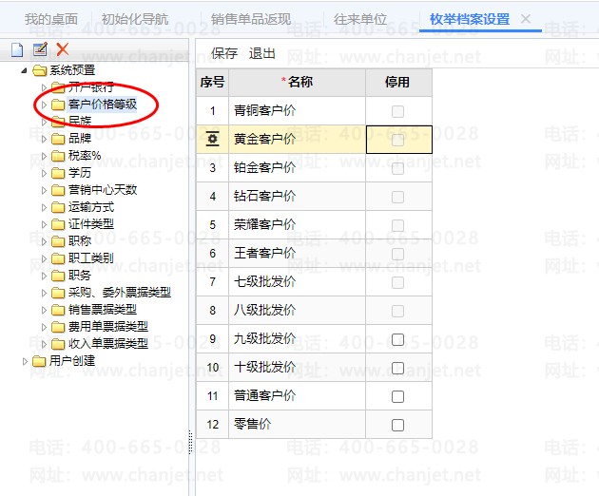The width and height of the screenshot is (599, 496).
Task: Click the 销售票据类型 folder icon
Action: point(58,310)
